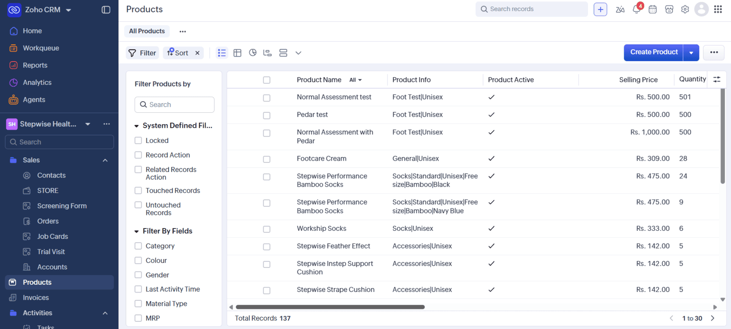This screenshot has width=731, height=329.
Task: Check the Material Type filter
Action: (138, 304)
